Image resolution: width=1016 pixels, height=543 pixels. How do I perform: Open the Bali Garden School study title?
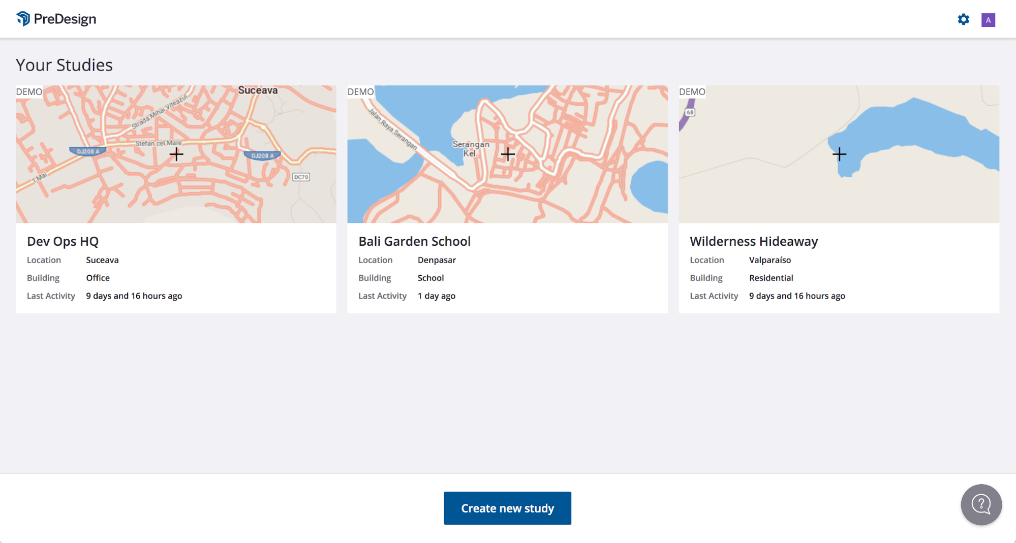tap(414, 241)
